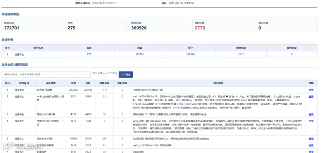This screenshot has width=321, height=153.
Task: Click the 最近消息 column header
Action: [x=218, y=83]
